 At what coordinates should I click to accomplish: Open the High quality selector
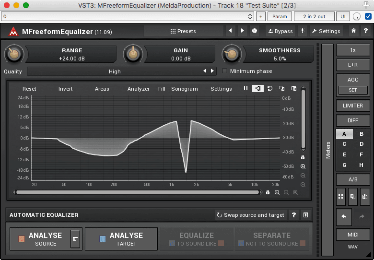(x=115, y=71)
